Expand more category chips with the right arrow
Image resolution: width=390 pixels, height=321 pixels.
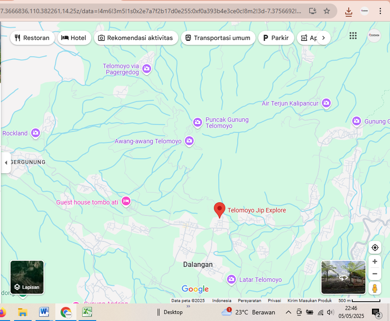point(323,38)
